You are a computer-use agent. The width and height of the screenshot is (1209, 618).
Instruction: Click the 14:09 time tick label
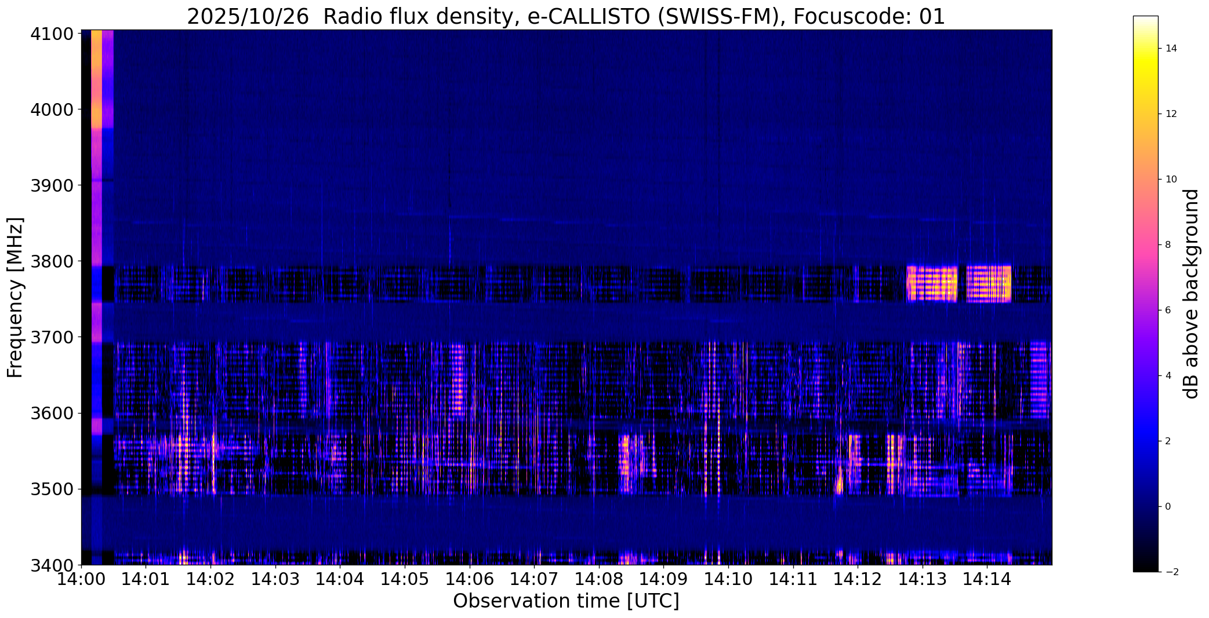(x=663, y=579)
